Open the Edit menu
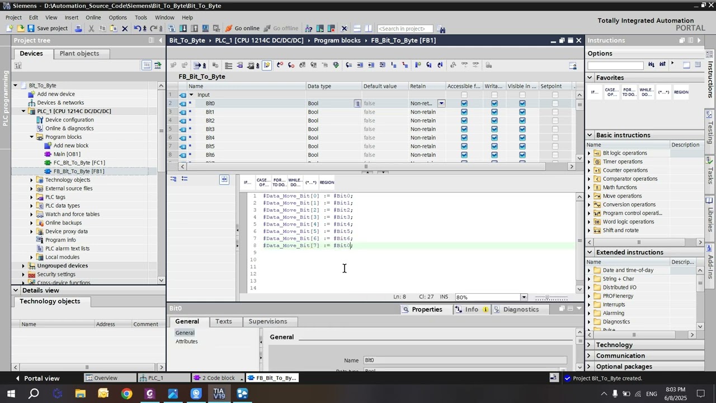 34,17
